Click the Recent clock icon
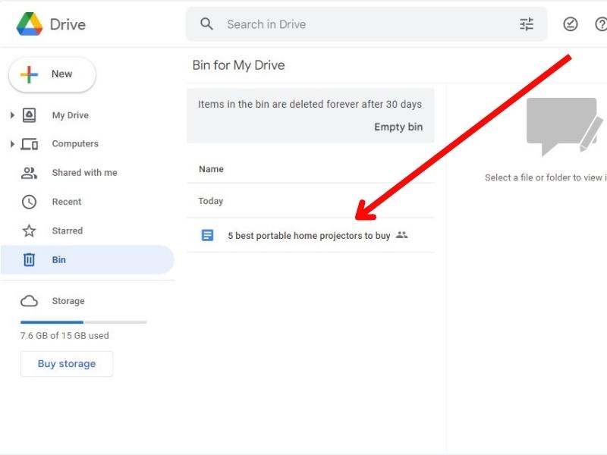Viewport: 607px width, 455px height. 29,202
